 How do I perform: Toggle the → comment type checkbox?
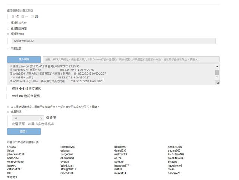pyautogui.click(x=23, y=16)
